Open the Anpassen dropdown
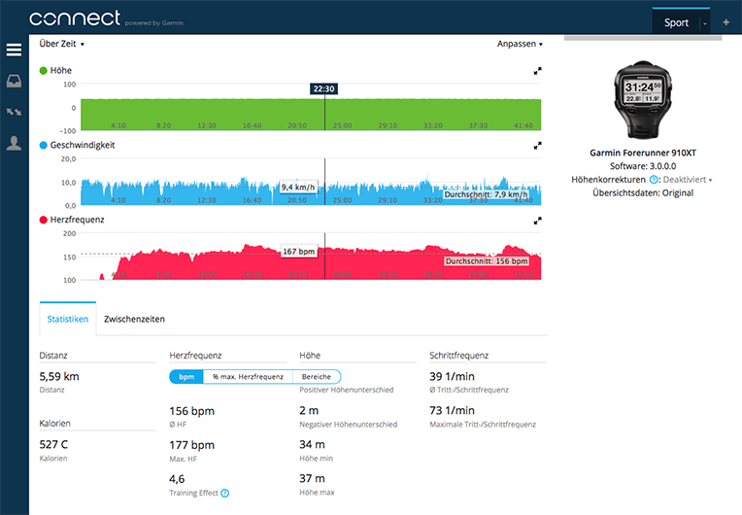Image resolution: width=742 pixels, height=515 pixels. (x=520, y=44)
